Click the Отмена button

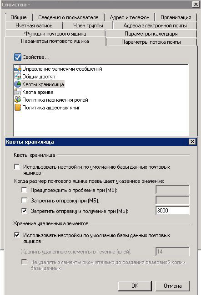click(x=172, y=286)
